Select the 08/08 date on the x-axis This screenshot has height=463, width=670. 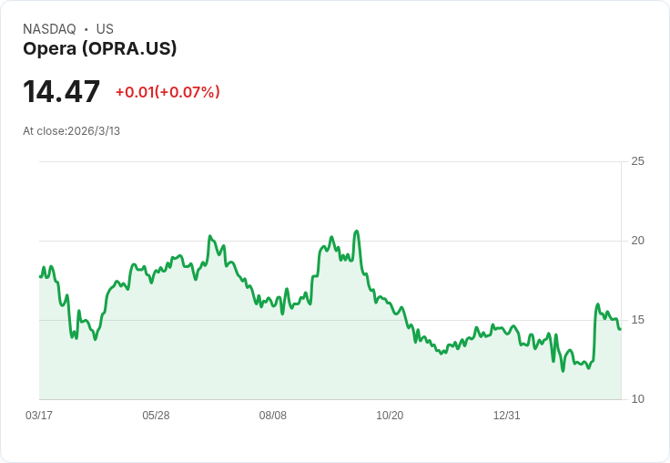pos(273,416)
